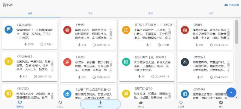Open the globe icon in bottom navigation
The height and width of the screenshot is (109, 241).
coord(60,102)
